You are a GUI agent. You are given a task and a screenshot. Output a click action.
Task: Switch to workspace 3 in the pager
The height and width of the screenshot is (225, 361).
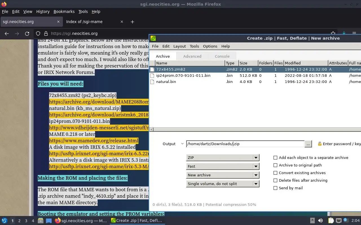[26, 221]
